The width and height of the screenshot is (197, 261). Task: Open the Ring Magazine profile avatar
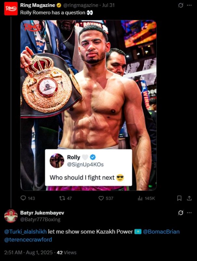[11, 9]
